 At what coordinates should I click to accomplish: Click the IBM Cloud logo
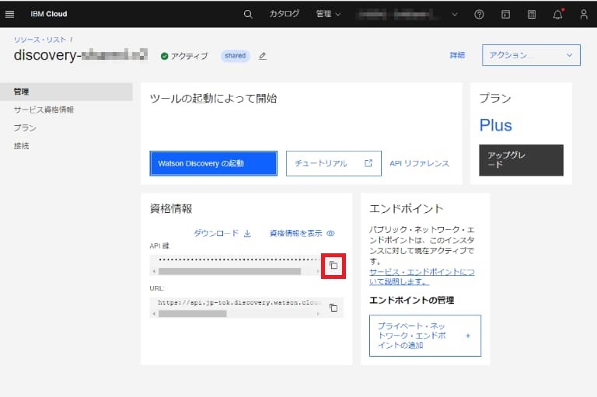(49, 14)
